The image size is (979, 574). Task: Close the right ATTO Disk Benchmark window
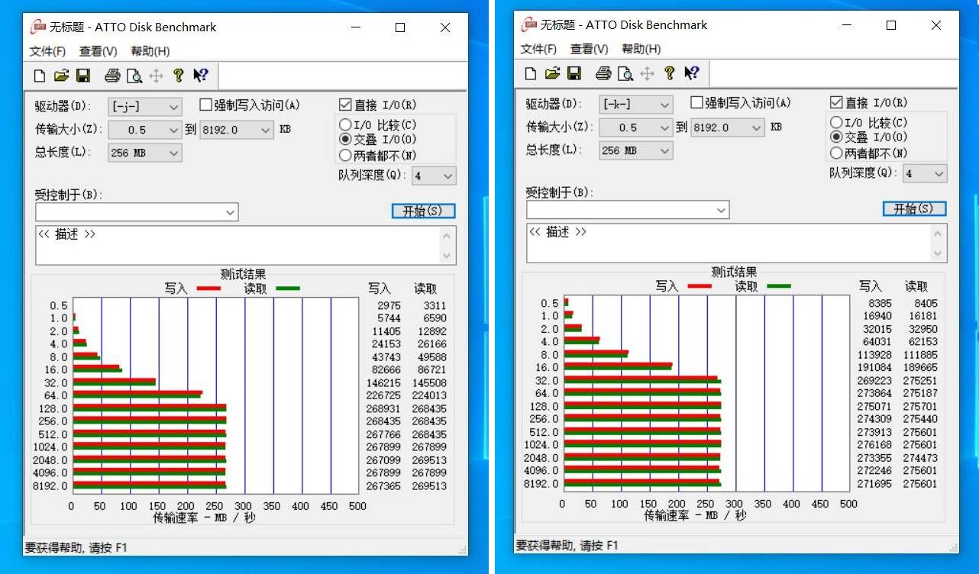936,25
